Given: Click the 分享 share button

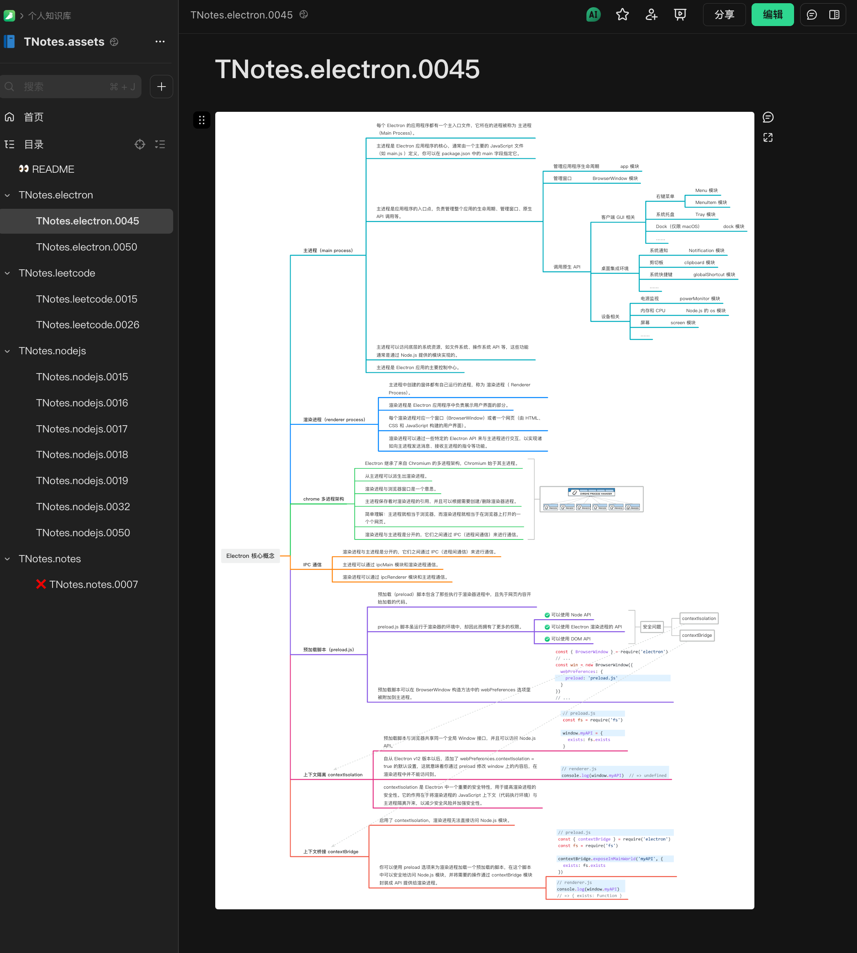Looking at the screenshot, I should click(724, 14).
